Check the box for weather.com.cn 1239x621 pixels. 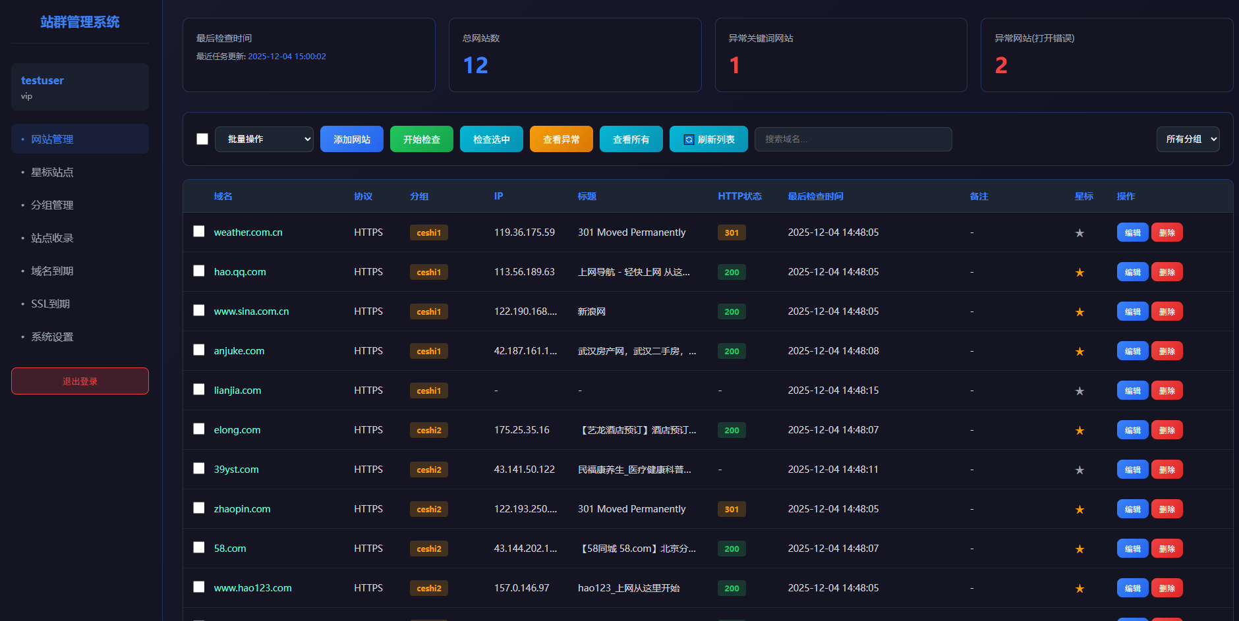pos(199,231)
